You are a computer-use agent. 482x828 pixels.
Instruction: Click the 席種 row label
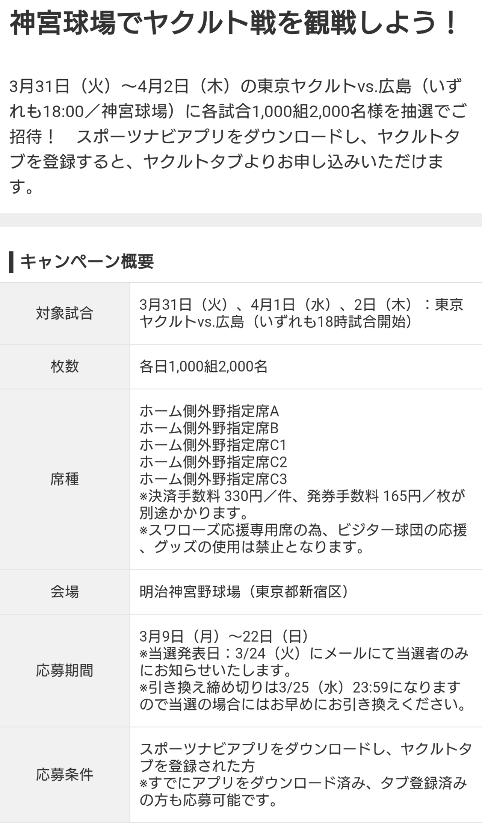(x=64, y=479)
